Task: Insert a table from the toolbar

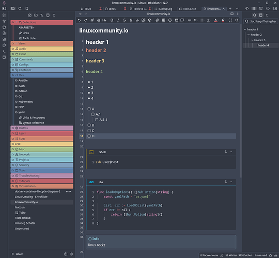Action: pyautogui.click(x=163, y=20)
